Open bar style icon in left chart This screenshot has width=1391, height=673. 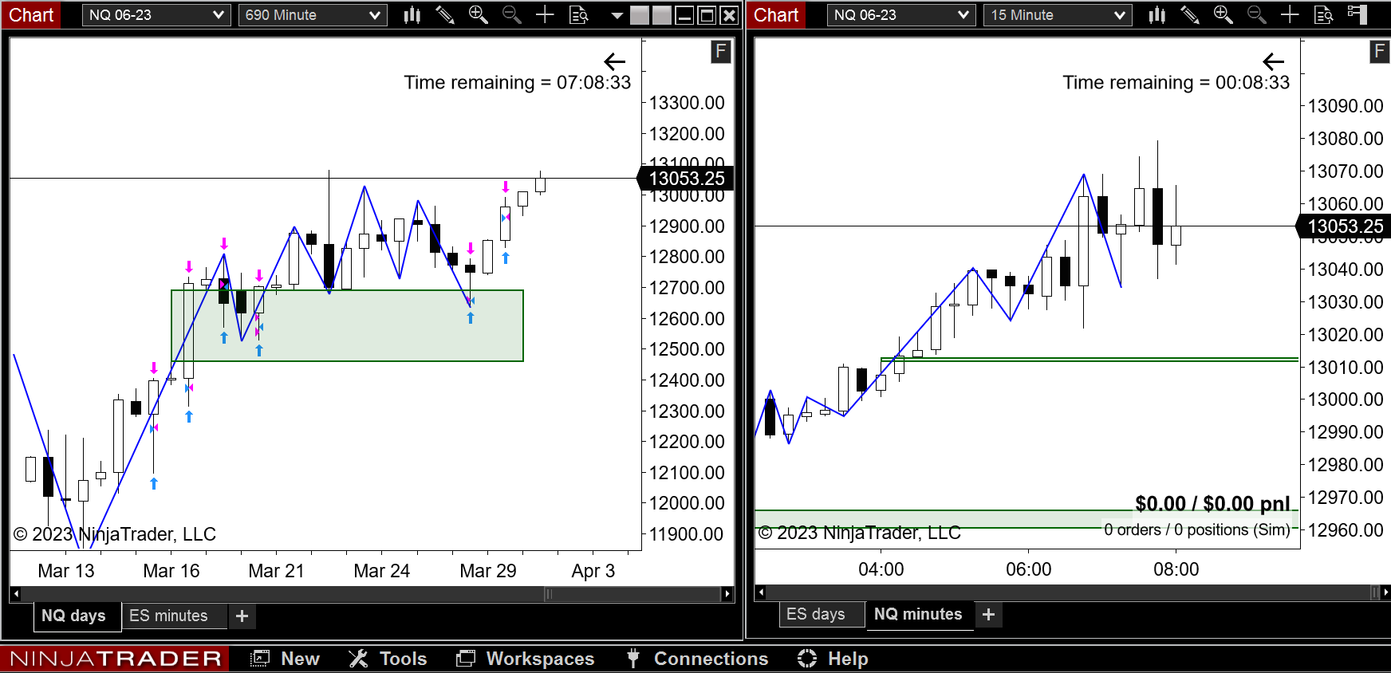pyautogui.click(x=412, y=14)
